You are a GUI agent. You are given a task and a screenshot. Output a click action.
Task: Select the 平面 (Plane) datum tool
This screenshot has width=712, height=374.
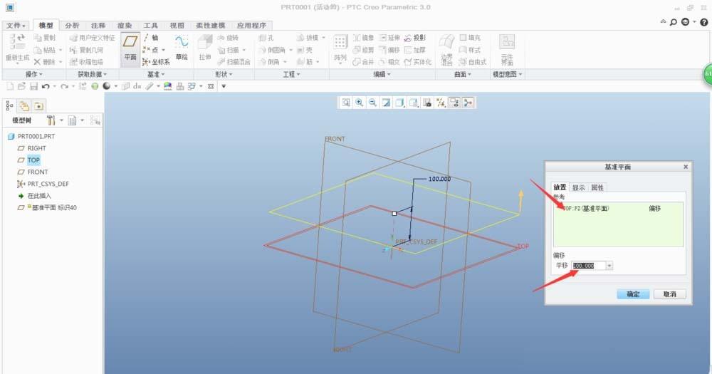click(130, 48)
